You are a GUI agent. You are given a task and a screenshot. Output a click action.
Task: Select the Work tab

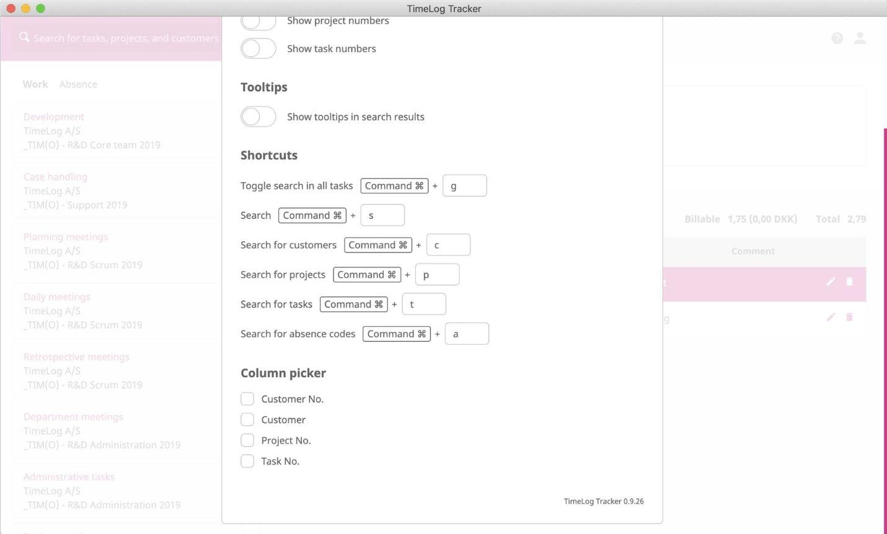point(35,84)
